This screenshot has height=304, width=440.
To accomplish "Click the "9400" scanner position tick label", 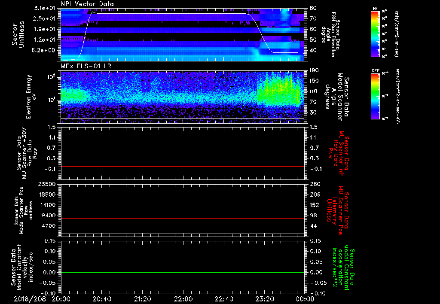I will pyautogui.click(x=49, y=216).
